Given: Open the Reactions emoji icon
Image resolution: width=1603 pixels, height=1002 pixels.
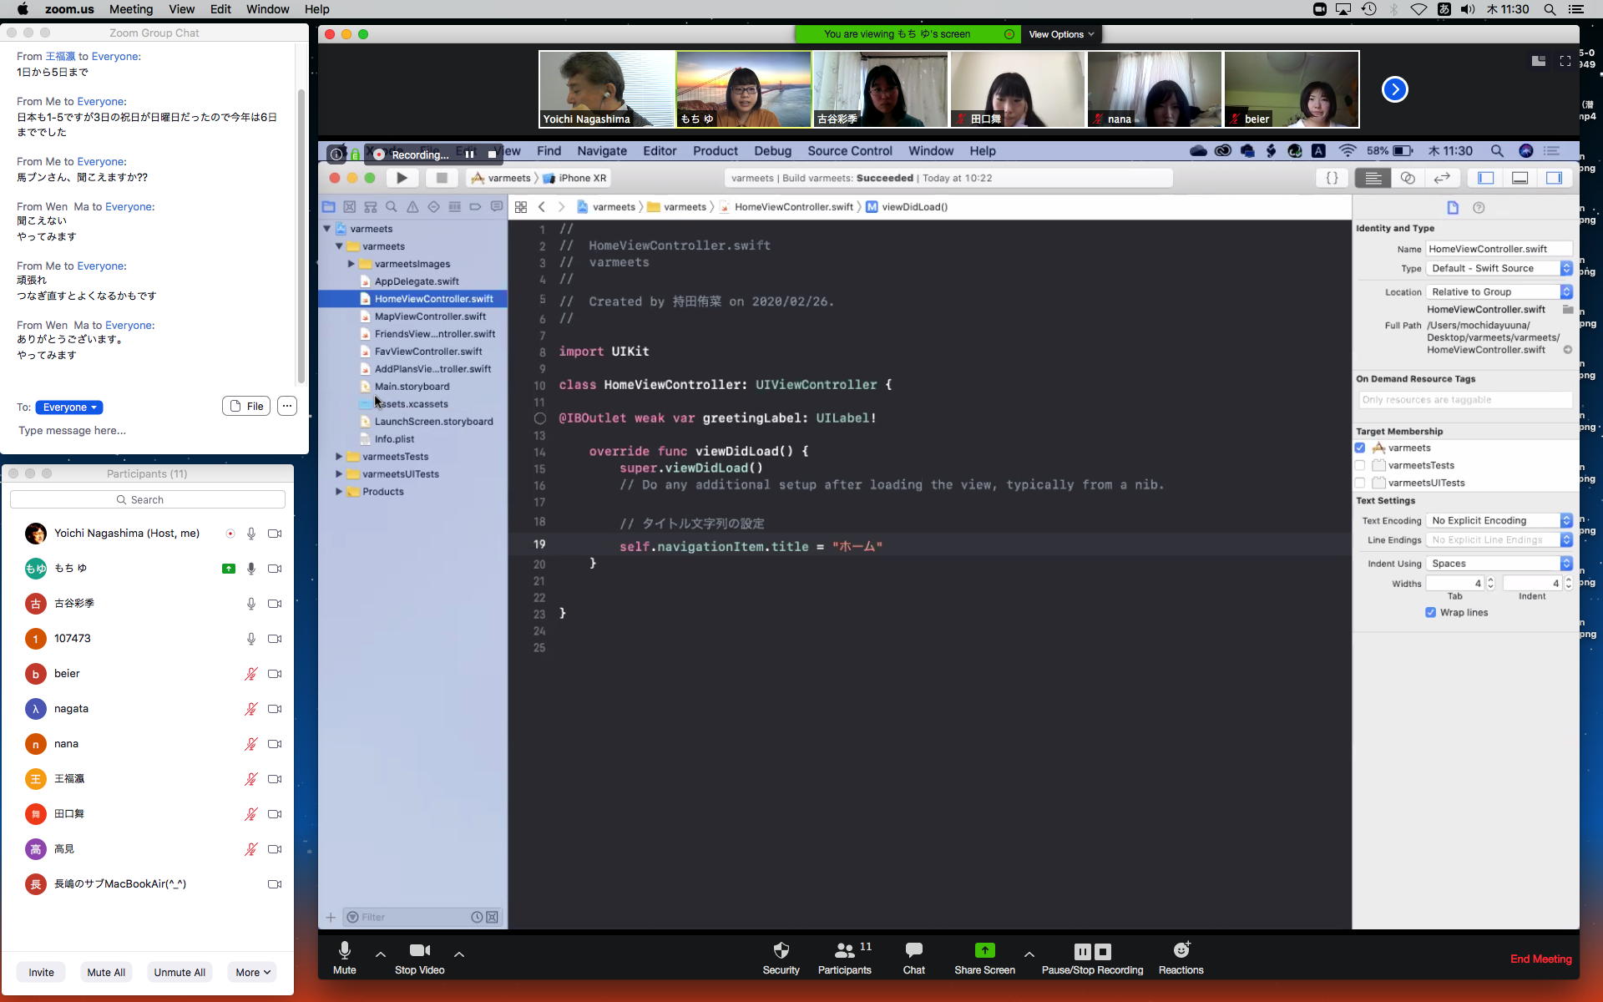Looking at the screenshot, I should click(x=1181, y=950).
